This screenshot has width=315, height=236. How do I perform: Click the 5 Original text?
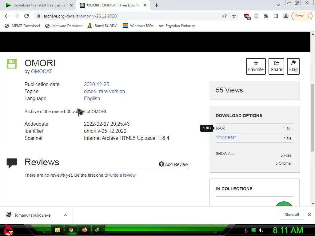[x=283, y=163]
